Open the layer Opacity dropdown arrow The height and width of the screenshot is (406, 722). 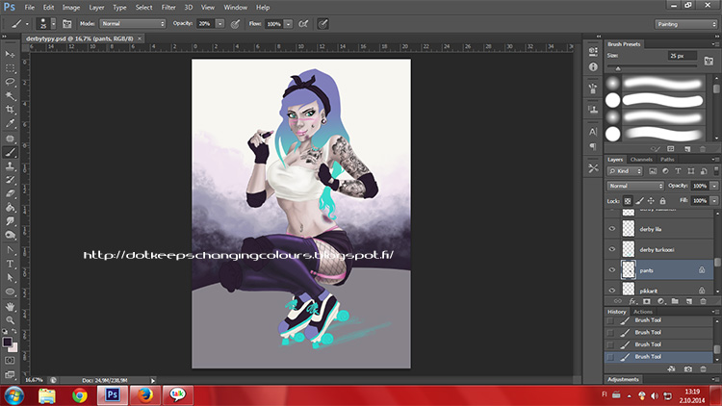(714, 186)
